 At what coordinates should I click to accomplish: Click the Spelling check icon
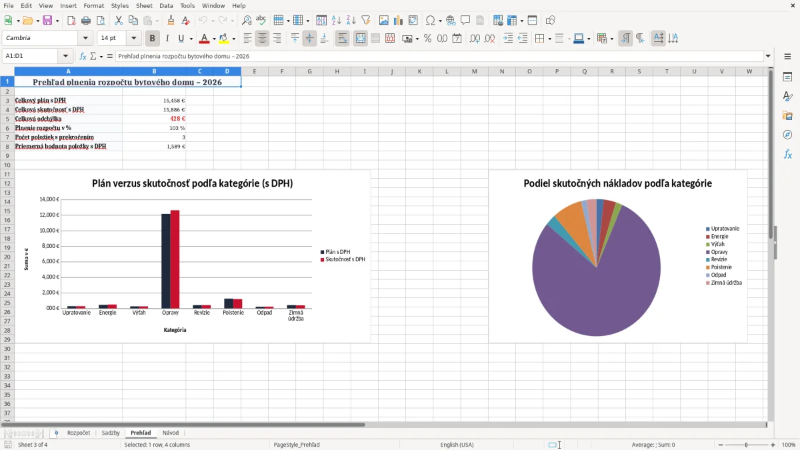[261, 21]
